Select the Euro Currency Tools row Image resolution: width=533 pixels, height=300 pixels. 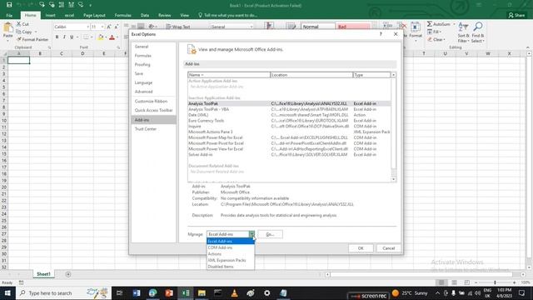pos(289,120)
